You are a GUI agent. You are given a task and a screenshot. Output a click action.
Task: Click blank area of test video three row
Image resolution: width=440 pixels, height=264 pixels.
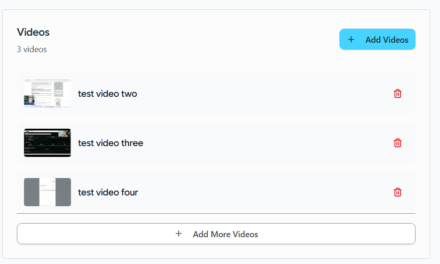[x=263, y=143]
